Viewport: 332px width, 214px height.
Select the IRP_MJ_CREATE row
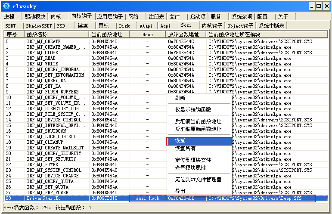point(43,41)
